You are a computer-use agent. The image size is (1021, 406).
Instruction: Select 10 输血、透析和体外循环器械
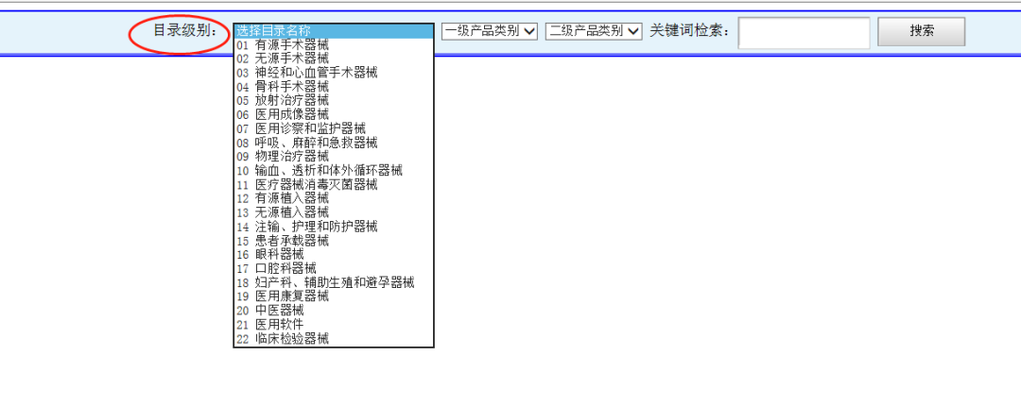click(x=334, y=171)
